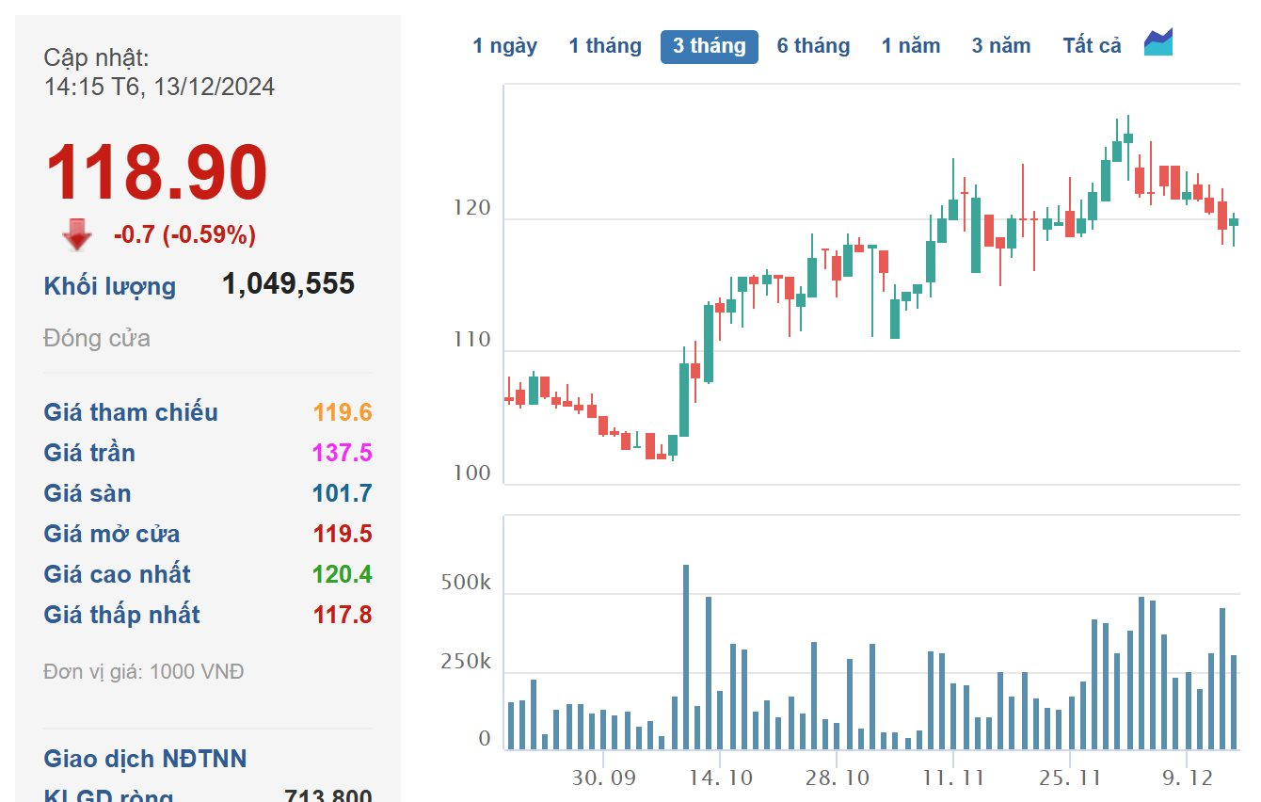Select the Giá mở cửa label

[112, 534]
